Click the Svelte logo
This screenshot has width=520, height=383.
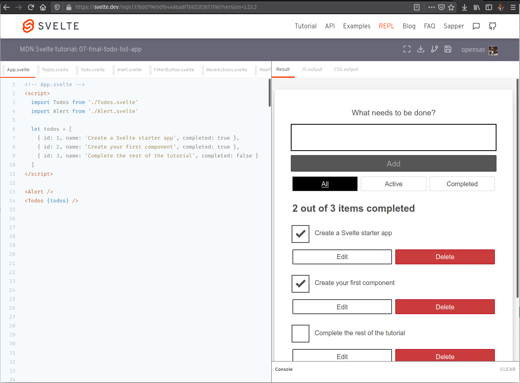[28, 26]
